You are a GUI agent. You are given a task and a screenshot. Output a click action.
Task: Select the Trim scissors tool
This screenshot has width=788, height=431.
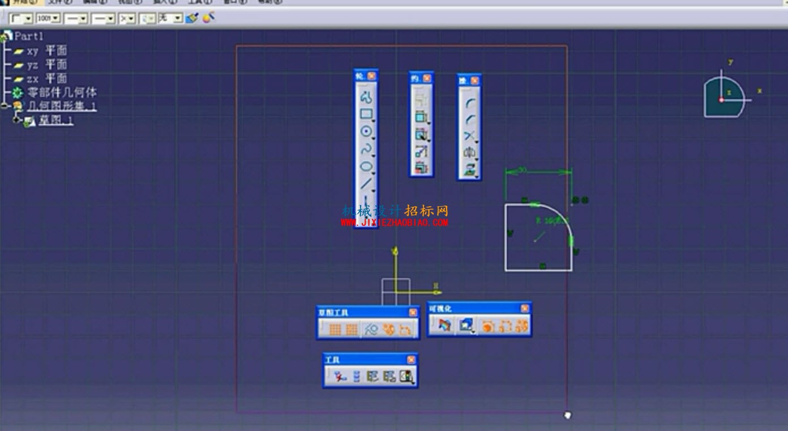[469, 136]
